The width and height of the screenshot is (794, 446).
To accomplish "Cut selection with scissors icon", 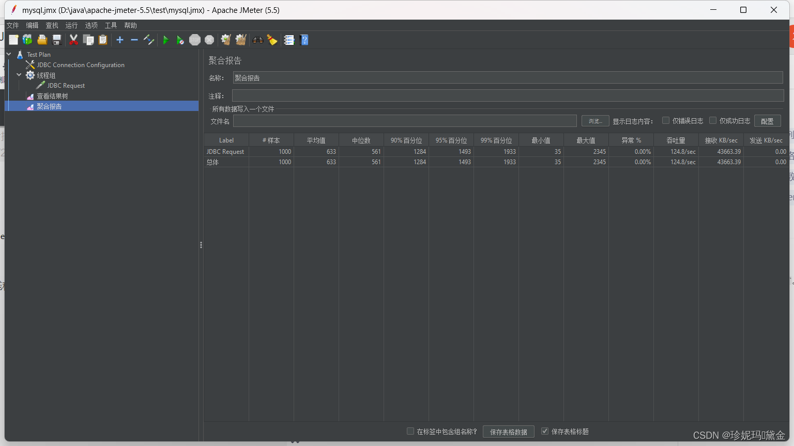I will tap(74, 40).
